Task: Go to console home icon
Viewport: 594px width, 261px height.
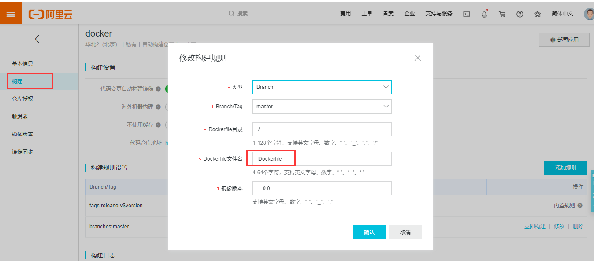Action: point(537,14)
